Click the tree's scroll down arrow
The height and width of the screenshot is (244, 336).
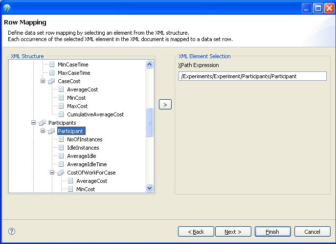(x=149, y=188)
